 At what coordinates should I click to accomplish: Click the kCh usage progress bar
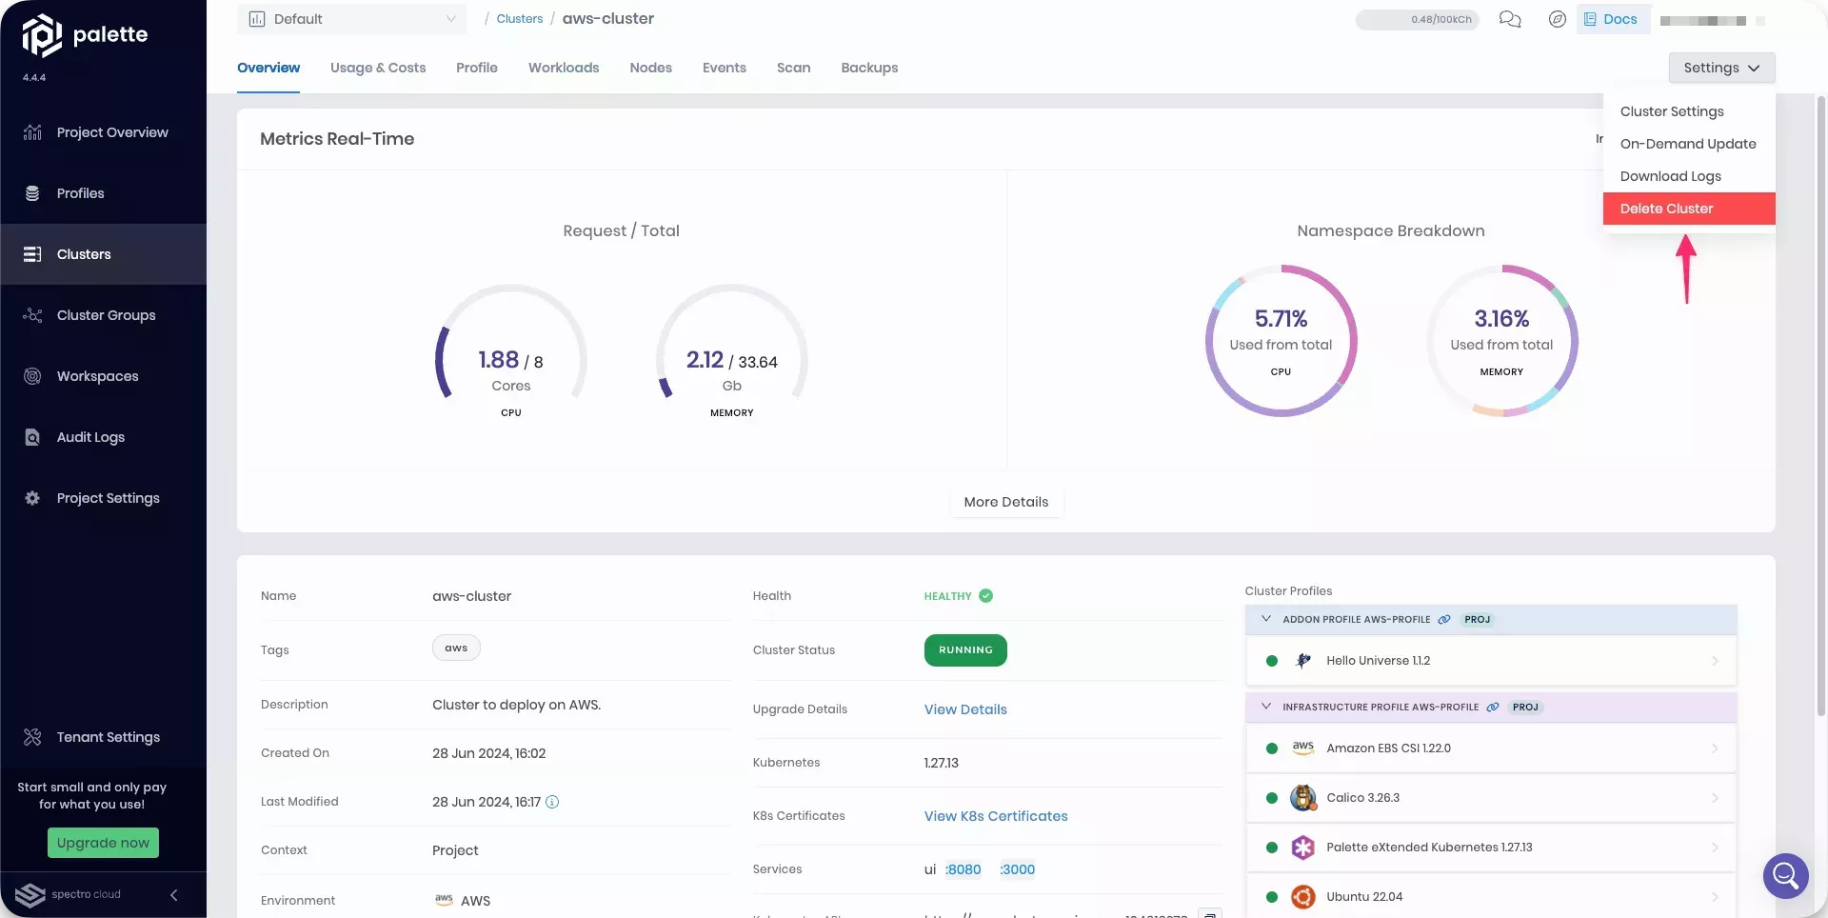[x=1417, y=19]
